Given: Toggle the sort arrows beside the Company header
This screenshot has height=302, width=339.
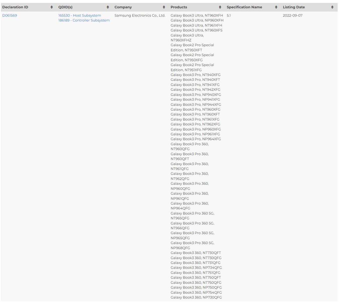Looking at the screenshot, I should pos(164,7).
